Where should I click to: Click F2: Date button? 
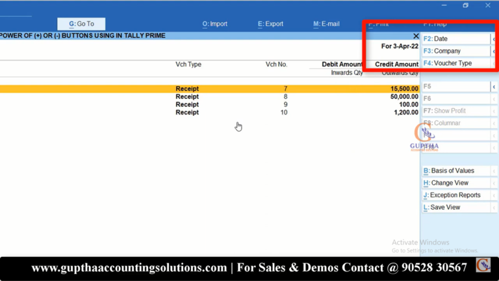point(456,39)
